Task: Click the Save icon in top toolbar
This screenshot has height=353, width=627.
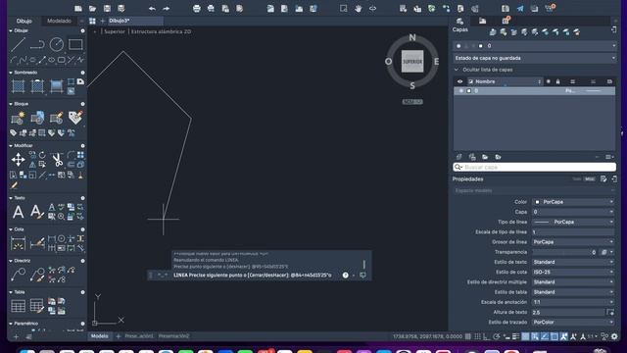Action: tap(107, 9)
